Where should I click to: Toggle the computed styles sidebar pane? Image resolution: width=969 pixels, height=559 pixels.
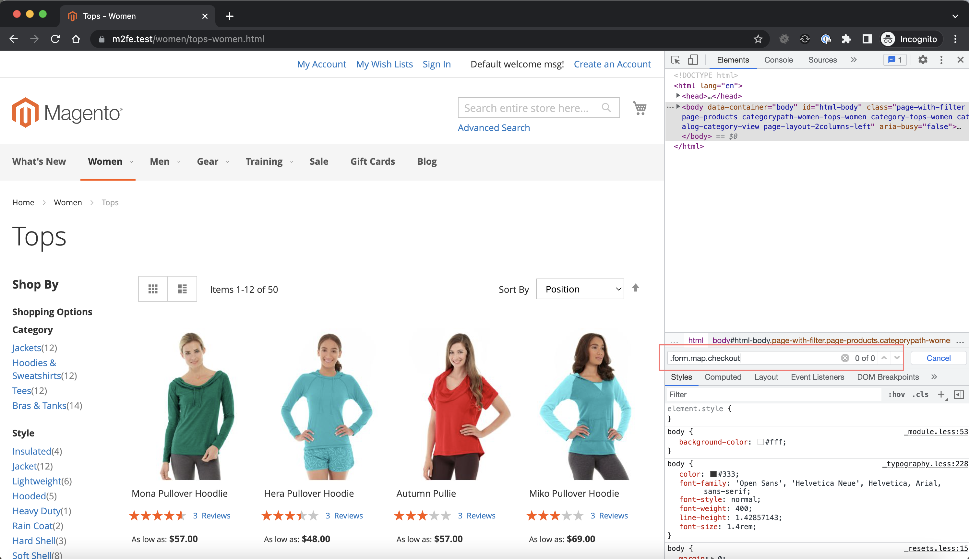click(x=959, y=394)
